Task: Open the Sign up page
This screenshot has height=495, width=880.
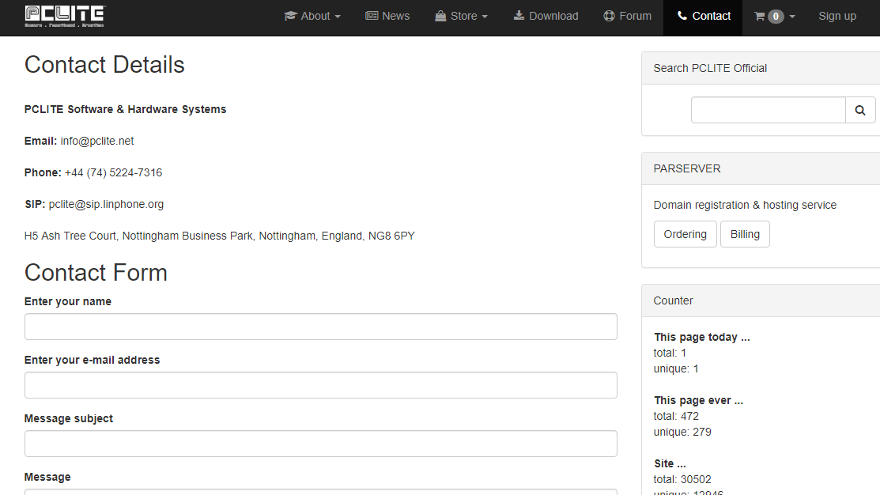Action: (837, 17)
